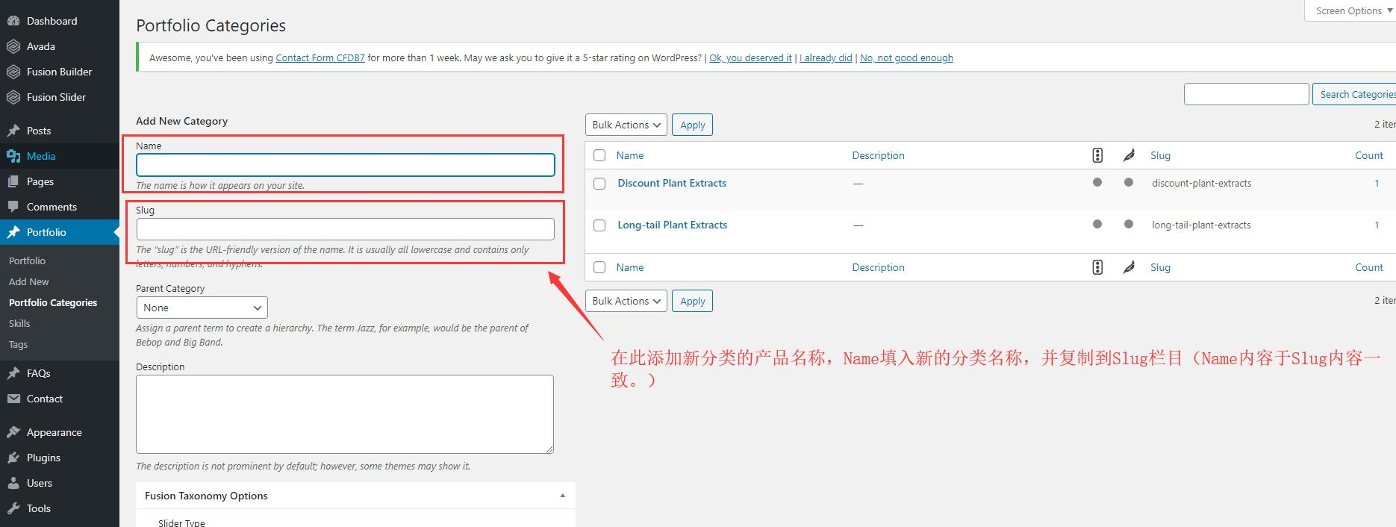This screenshot has height=527, width=1396.
Task: Check the Long-tail Plant Extracts checkbox
Action: tap(599, 225)
